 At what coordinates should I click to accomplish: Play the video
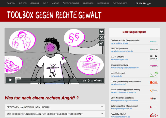pyautogui.click(x=10, y=80)
